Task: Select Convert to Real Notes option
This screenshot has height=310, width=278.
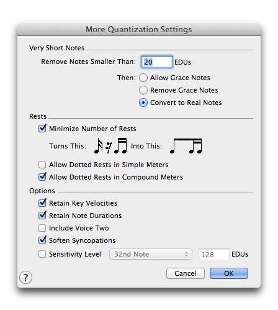Action: (143, 103)
